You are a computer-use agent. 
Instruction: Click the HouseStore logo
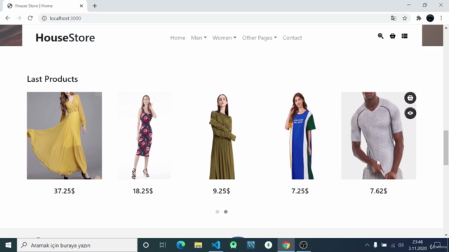coord(65,38)
